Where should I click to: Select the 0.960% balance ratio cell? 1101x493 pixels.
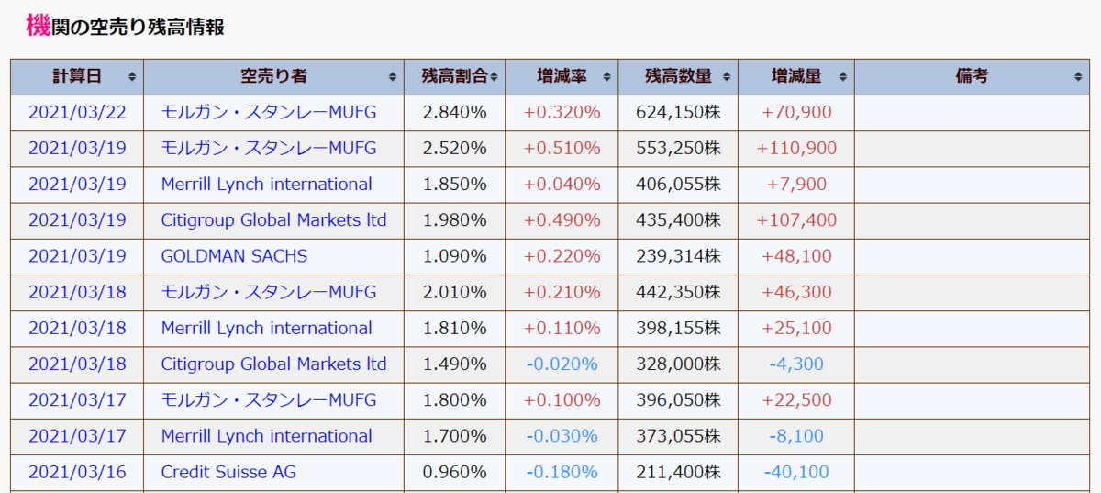[454, 472]
